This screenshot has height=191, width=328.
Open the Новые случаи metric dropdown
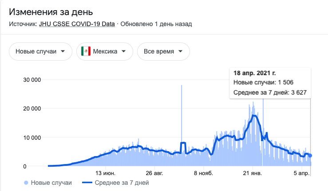pyautogui.click(x=40, y=52)
